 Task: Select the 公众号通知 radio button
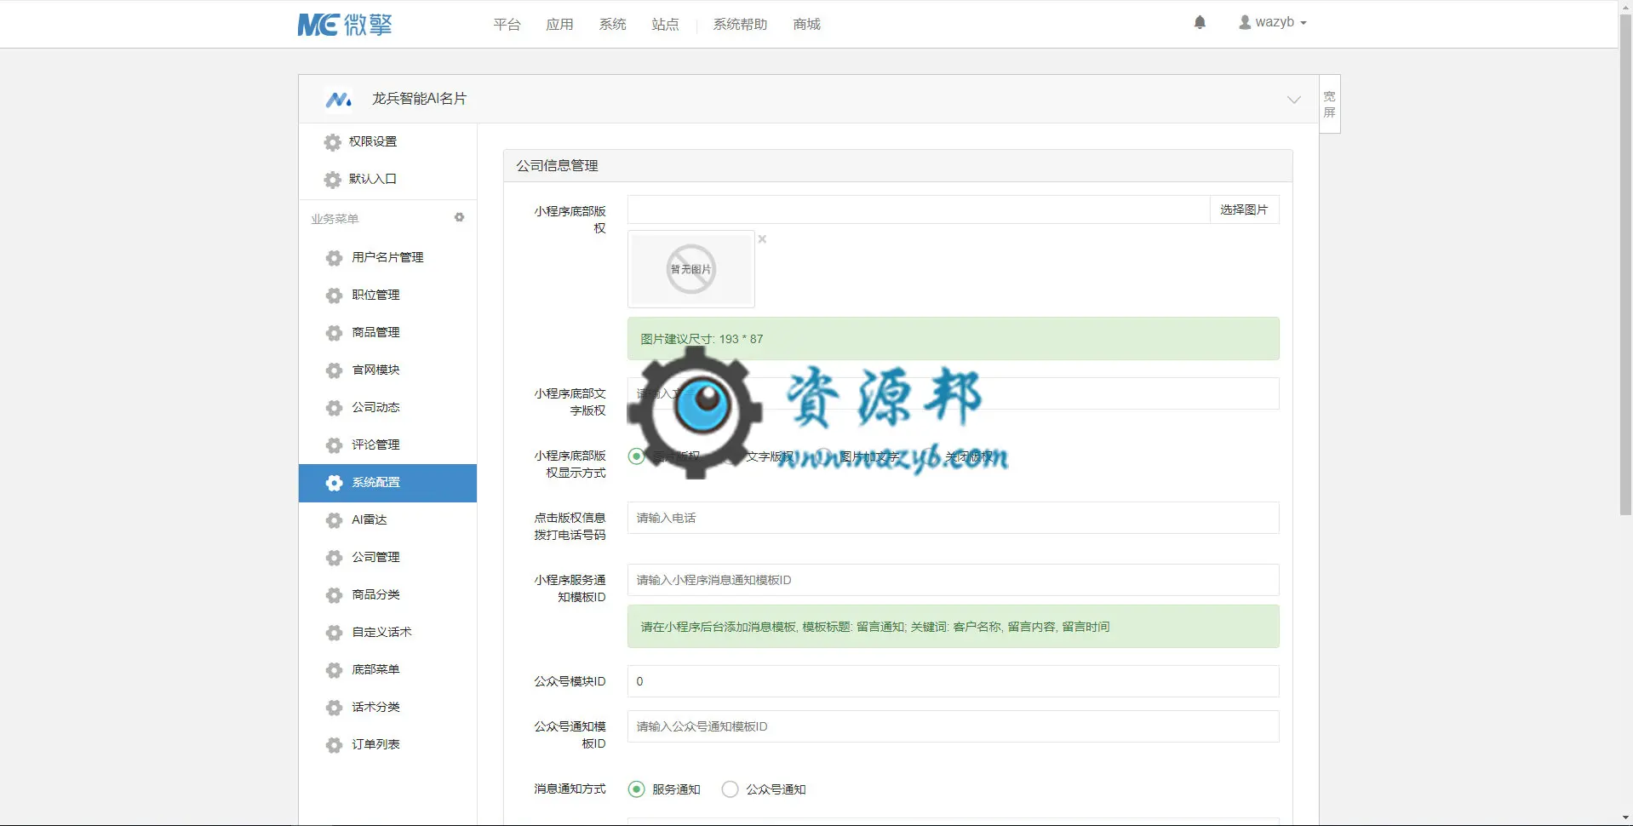click(730, 789)
